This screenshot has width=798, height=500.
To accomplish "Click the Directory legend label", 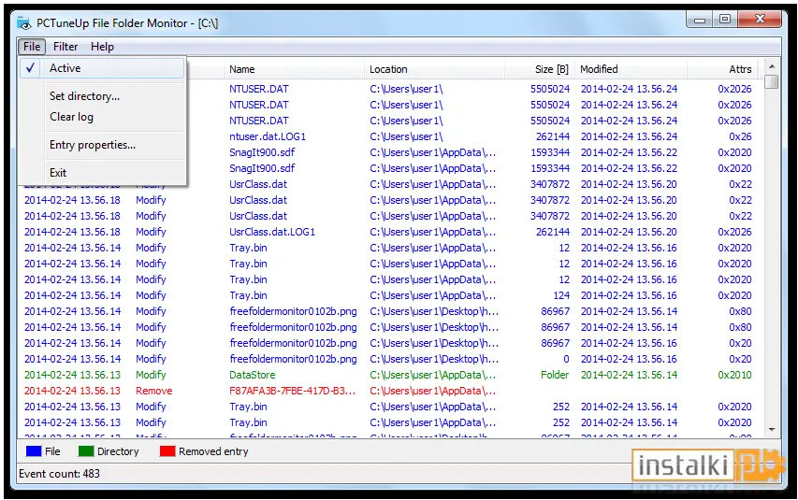I will click(x=118, y=451).
